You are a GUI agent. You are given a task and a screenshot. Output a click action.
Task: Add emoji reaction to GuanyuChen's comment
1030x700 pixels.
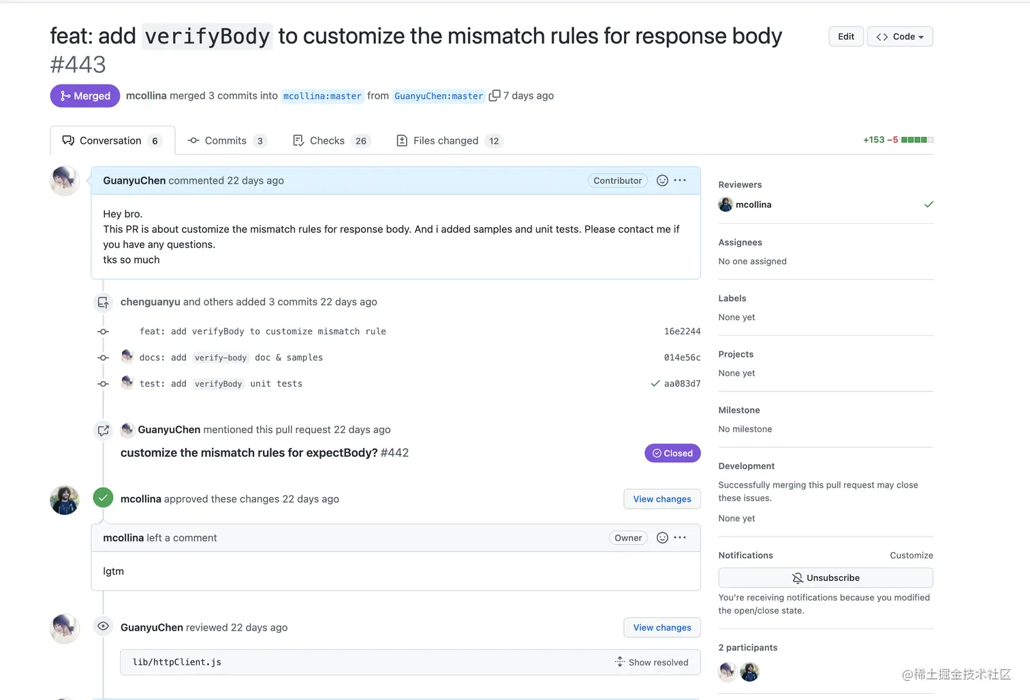(662, 180)
